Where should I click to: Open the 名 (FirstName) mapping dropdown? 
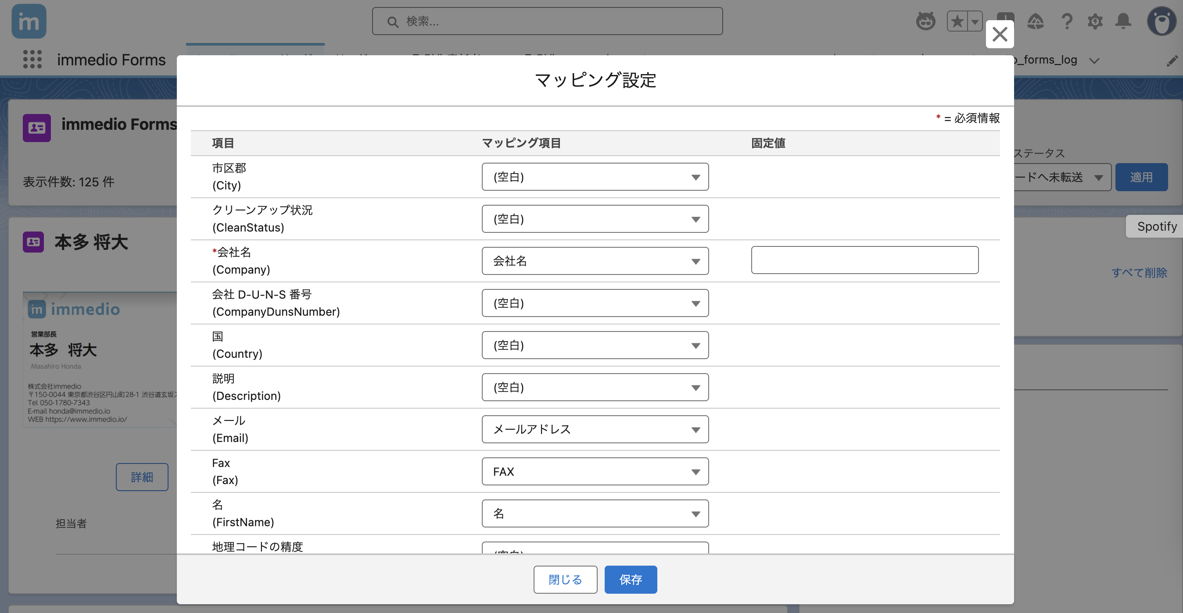tap(595, 513)
